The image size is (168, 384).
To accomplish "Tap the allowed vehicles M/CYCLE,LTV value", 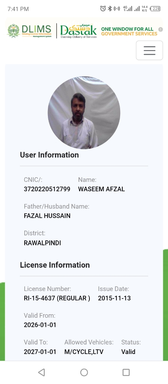I will click(x=84, y=352).
